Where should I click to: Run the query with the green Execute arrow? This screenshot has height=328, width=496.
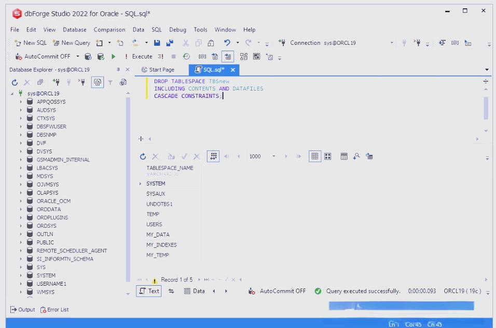tap(114, 56)
